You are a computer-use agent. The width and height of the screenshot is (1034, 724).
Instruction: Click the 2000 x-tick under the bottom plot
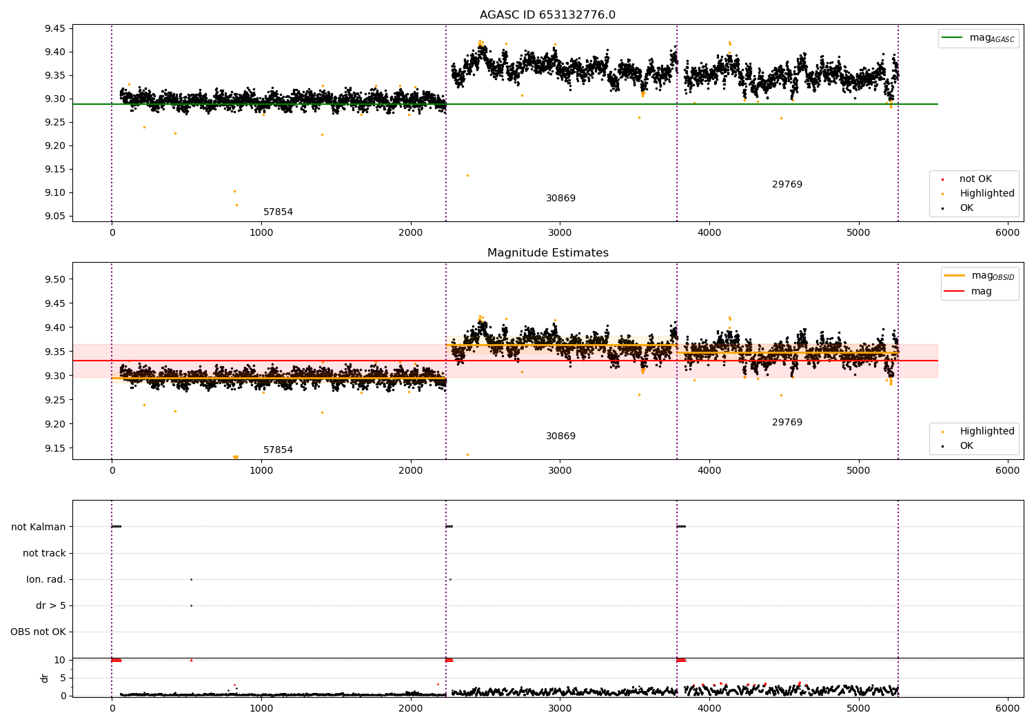411,708
